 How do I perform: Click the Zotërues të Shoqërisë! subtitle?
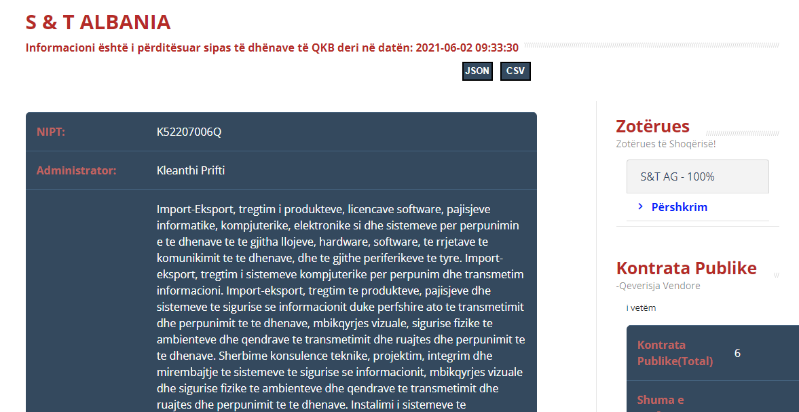pyautogui.click(x=666, y=144)
